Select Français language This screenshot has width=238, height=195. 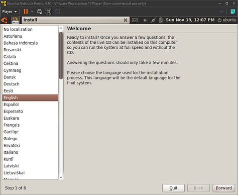tap(30, 125)
